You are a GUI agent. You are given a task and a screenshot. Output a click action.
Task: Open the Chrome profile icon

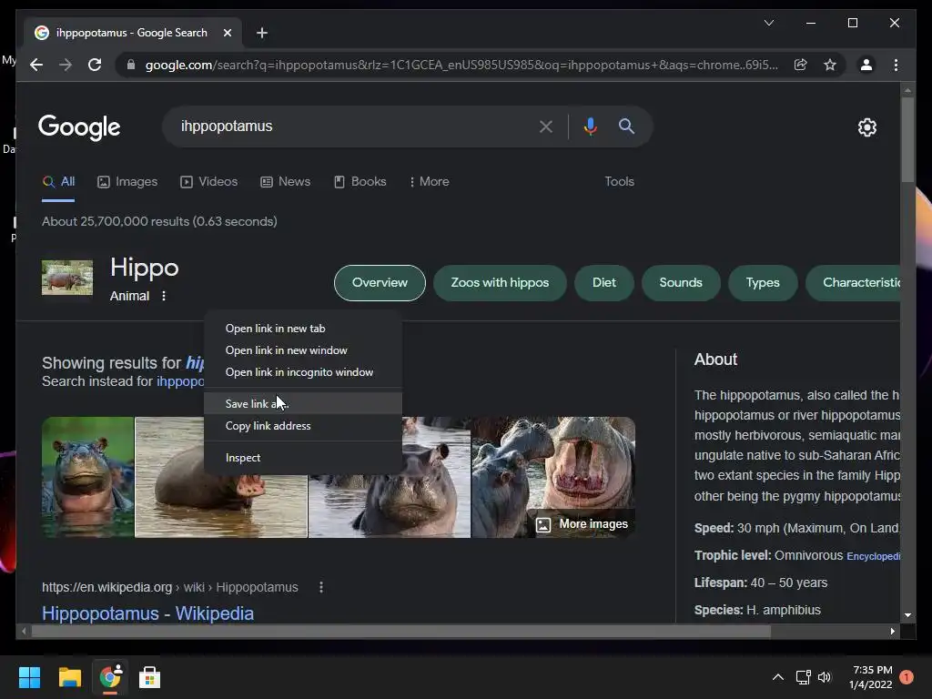tap(866, 65)
